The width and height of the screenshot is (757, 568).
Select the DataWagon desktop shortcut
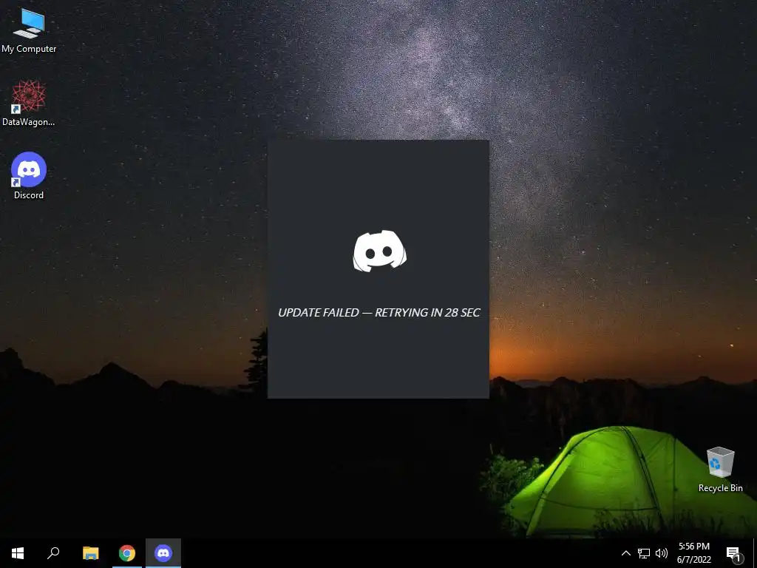point(29,104)
